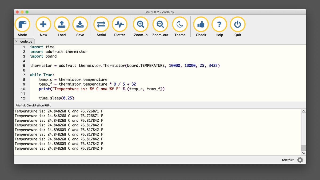Click the "Mu 1.0.2 - code.py" window title
This screenshot has width=320, height=180.
(x=160, y=12)
